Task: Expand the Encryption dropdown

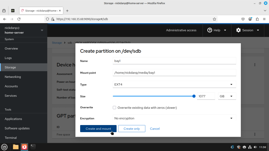Action: pos(174,118)
